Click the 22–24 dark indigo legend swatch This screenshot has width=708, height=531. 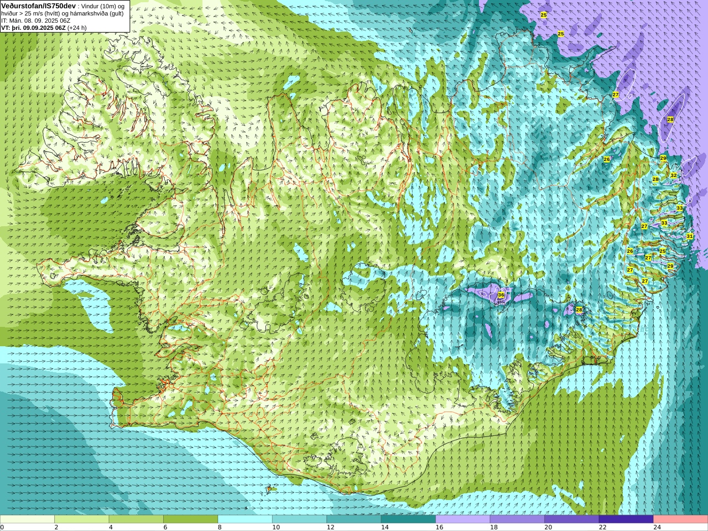point(626,519)
